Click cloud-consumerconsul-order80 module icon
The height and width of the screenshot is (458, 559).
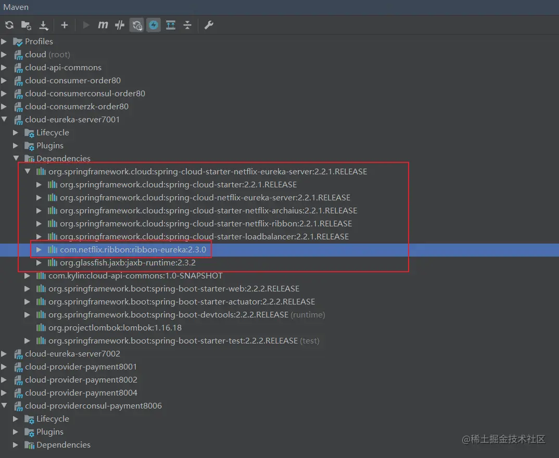18,94
